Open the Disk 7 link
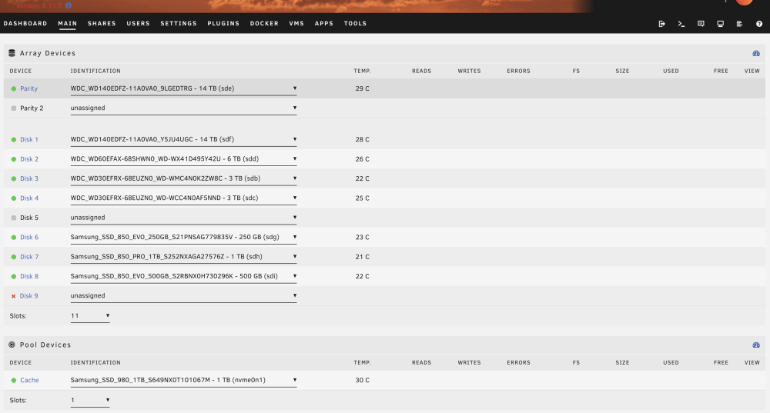The height and width of the screenshot is (413, 770). (29, 257)
